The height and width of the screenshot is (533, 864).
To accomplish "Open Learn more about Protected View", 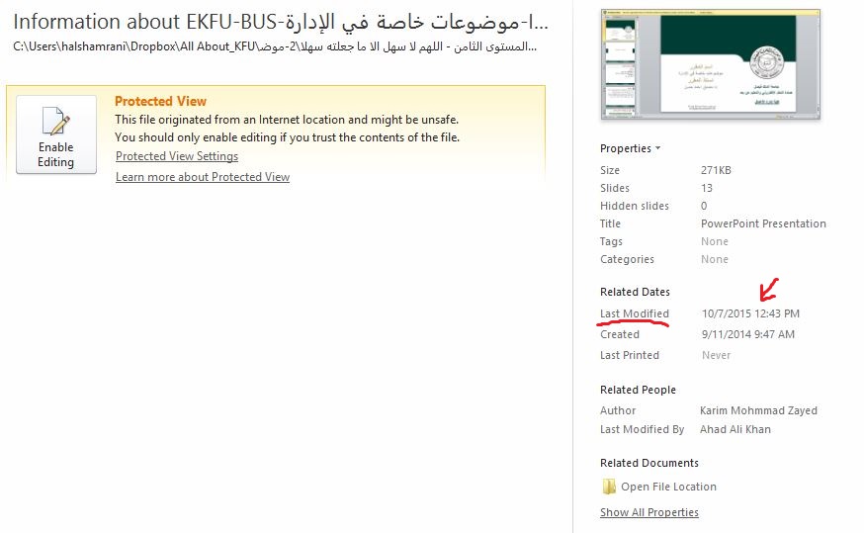I will pos(203,177).
